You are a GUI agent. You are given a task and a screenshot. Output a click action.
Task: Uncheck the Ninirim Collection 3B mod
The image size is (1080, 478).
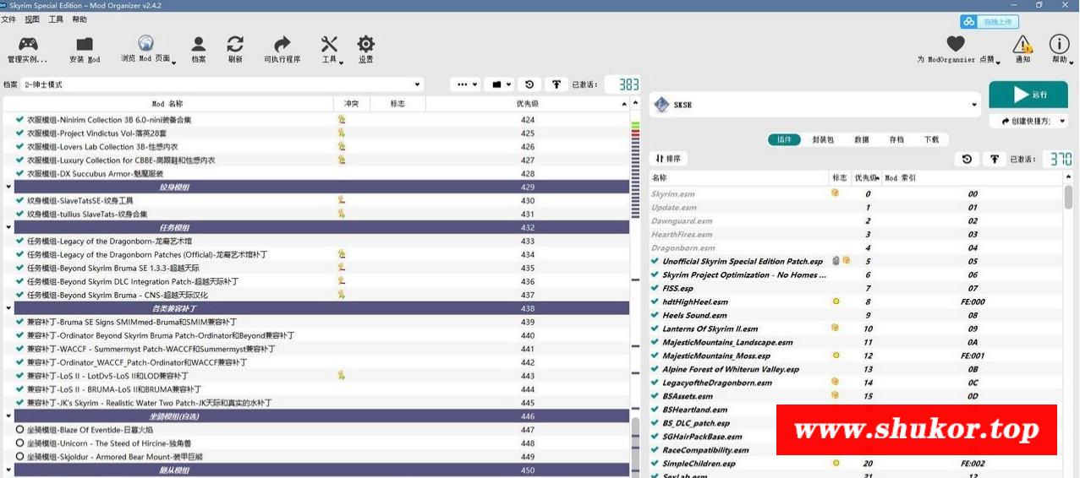coord(19,120)
